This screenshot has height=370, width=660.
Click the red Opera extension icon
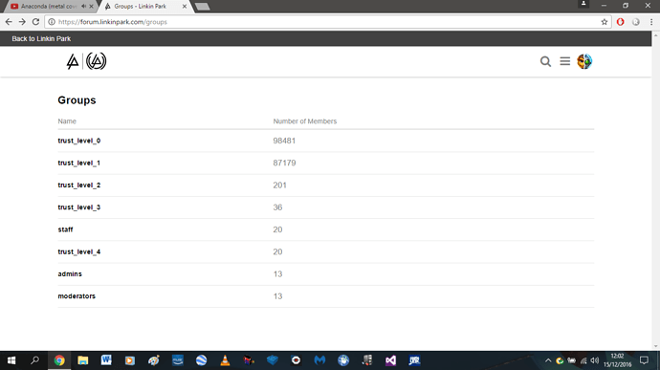tap(620, 22)
